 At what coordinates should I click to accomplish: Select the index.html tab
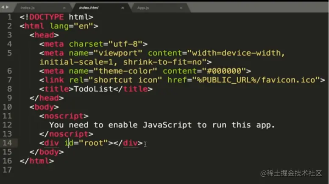pyautogui.click(x=89, y=8)
